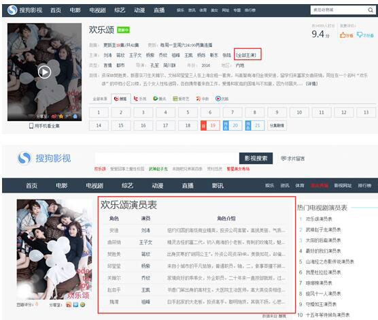Click the green 更新中 badge next to the title

pos(123,30)
